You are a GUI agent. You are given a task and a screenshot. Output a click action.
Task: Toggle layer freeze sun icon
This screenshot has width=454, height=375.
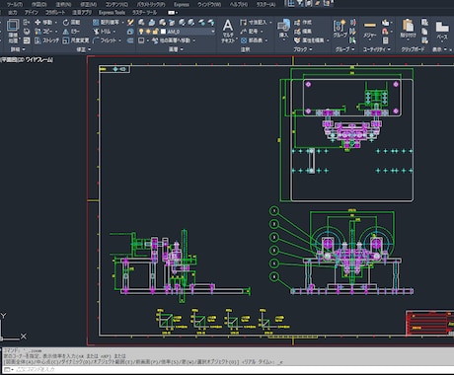[x=148, y=32]
